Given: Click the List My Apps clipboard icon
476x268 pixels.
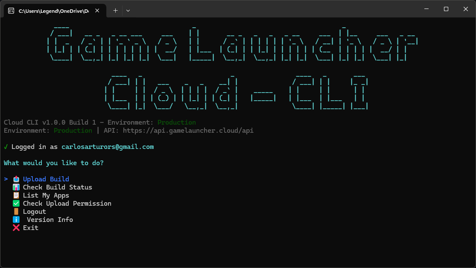Looking at the screenshot, I should pos(16,195).
